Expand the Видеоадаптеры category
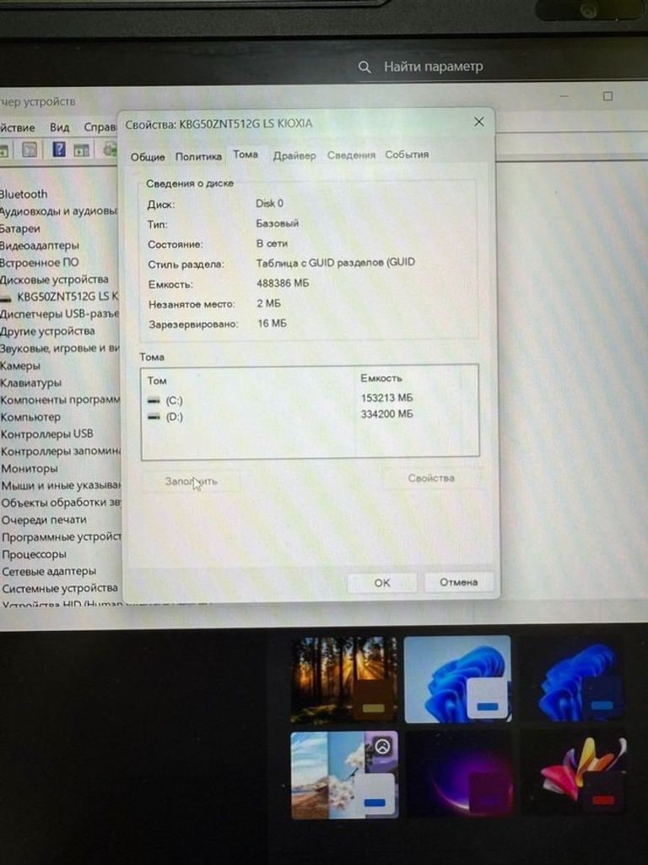The width and height of the screenshot is (648, 865). click(x=40, y=245)
